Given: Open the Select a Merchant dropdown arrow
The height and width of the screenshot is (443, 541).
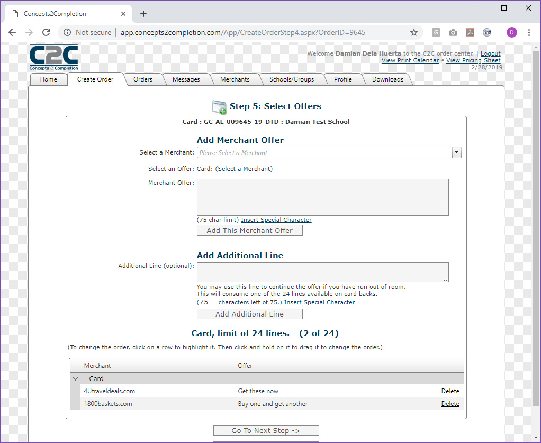Looking at the screenshot, I should point(456,152).
